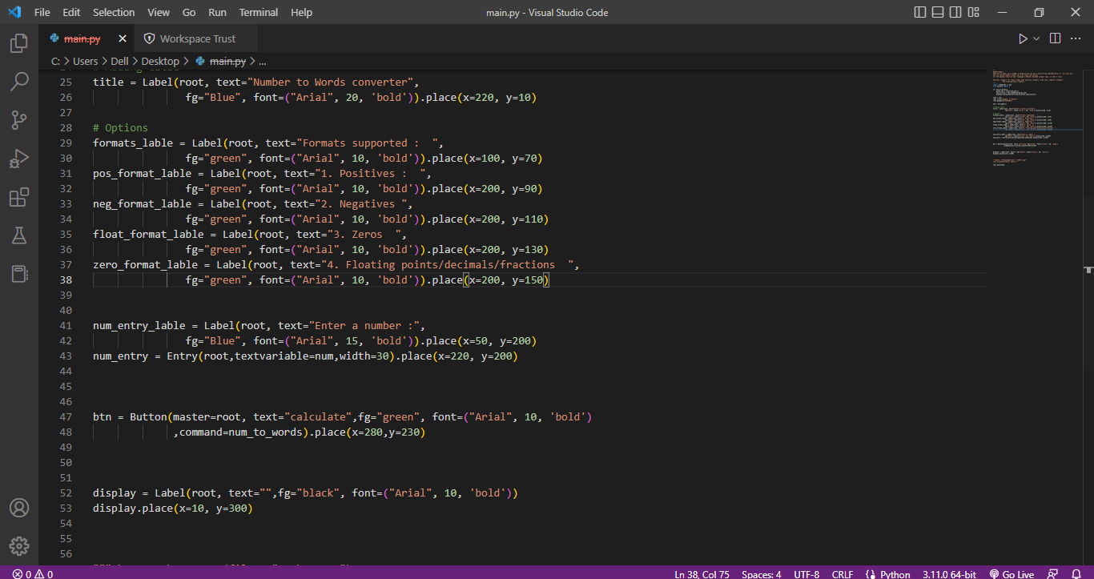1094x579 pixels.
Task: Open the Go menu
Action: coord(189,12)
